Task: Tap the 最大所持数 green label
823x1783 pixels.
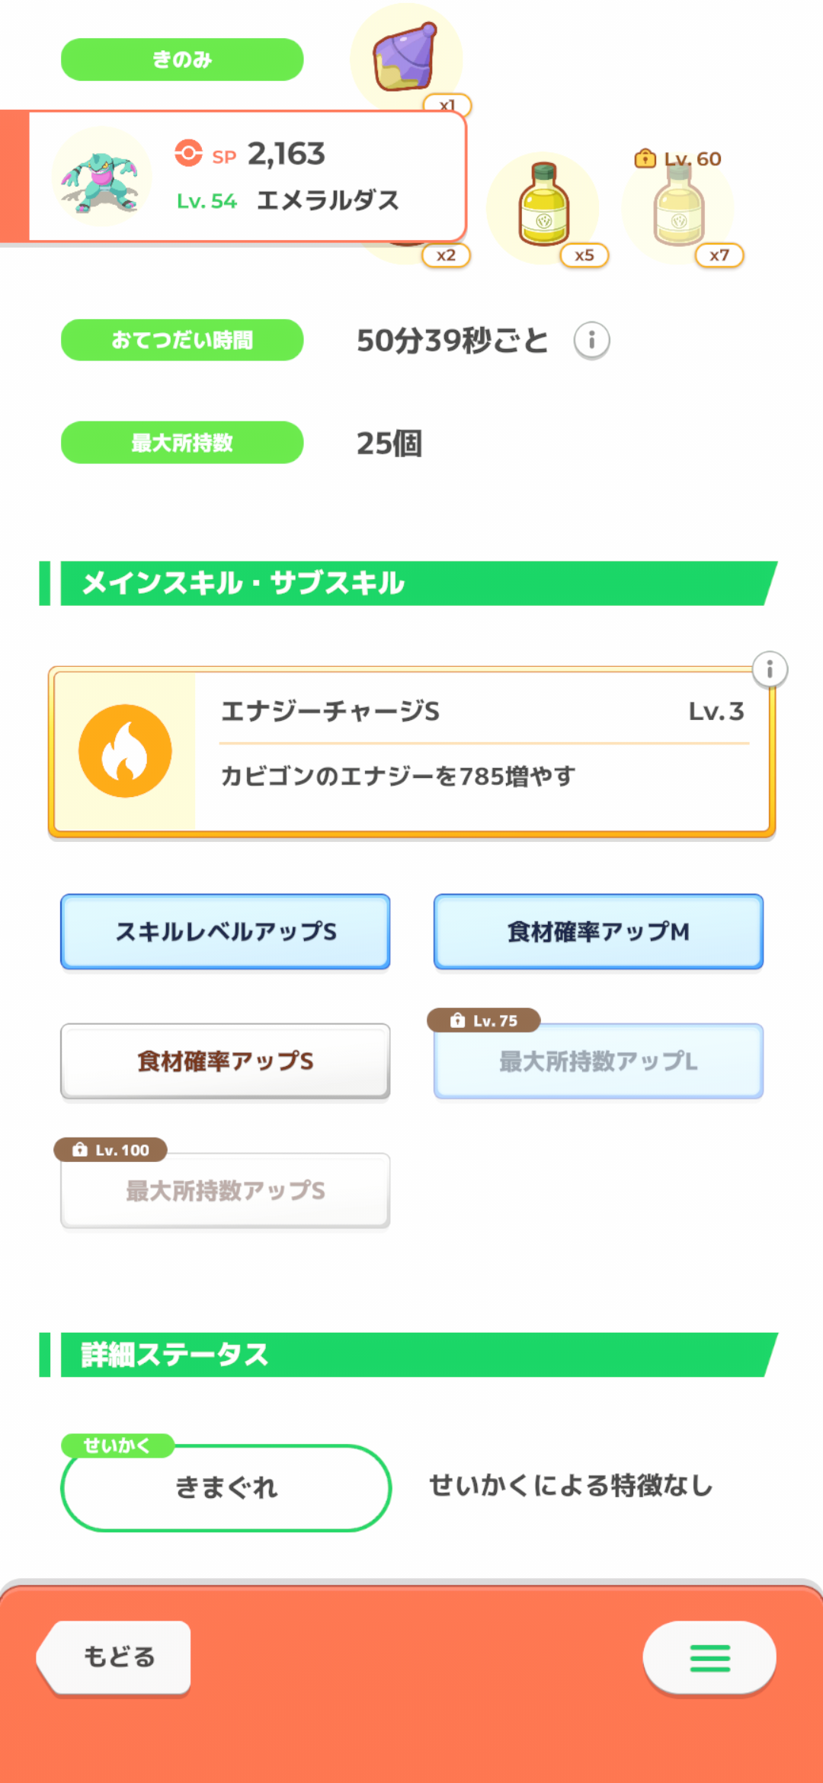Action: coord(182,443)
